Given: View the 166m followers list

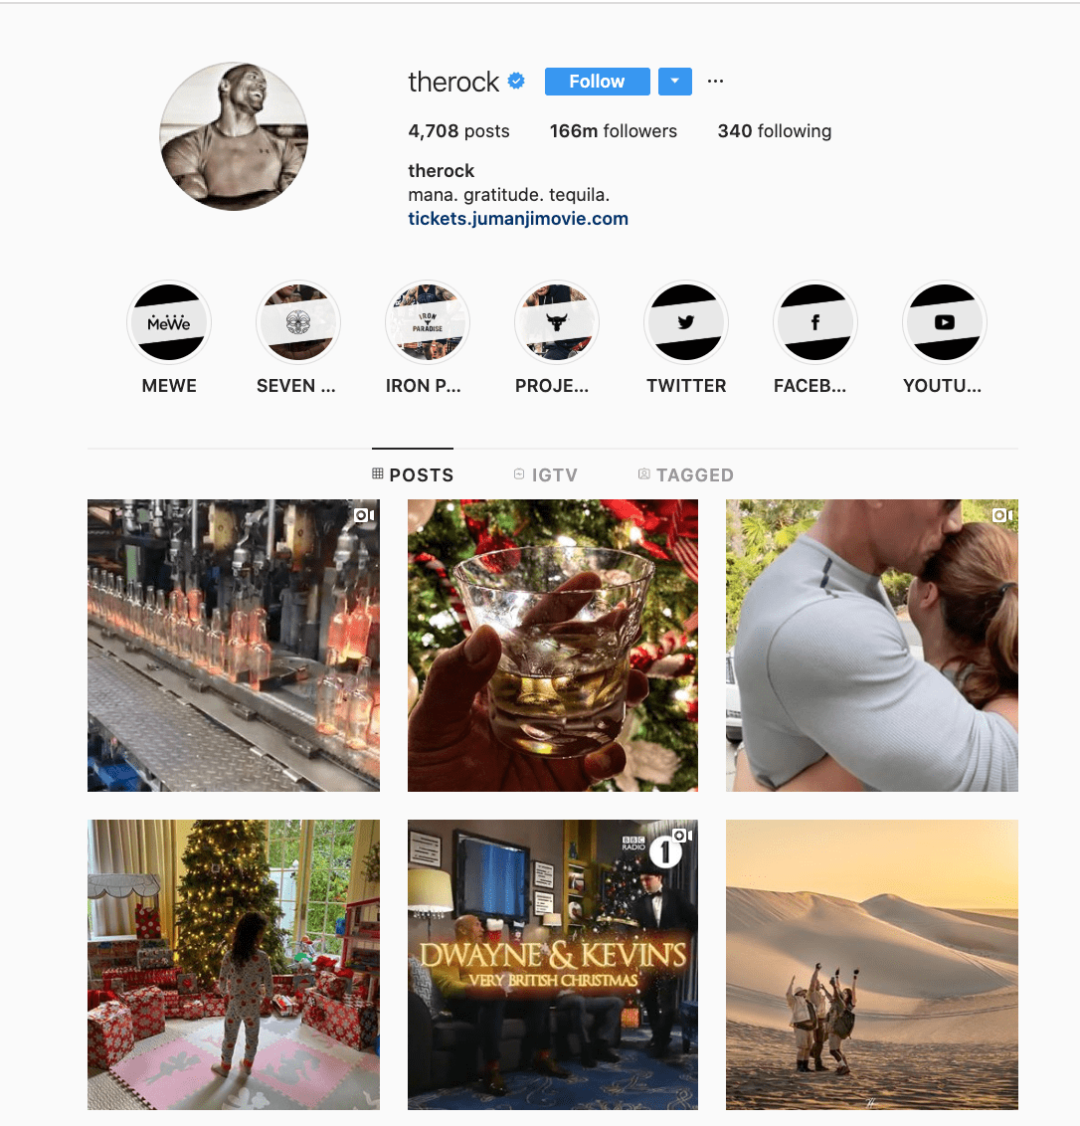Looking at the screenshot, I should pos(614,130).
